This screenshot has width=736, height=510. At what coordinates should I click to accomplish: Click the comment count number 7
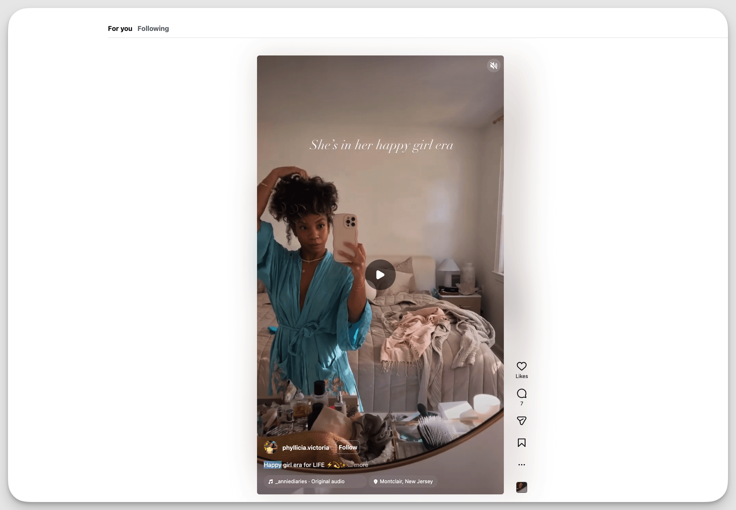coord(521,404)
